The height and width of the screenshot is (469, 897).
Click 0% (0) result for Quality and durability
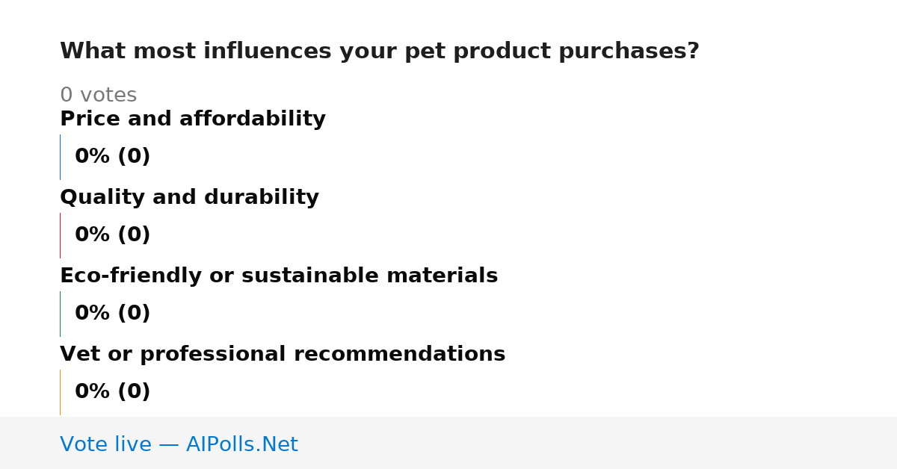(x=113, y=235)
